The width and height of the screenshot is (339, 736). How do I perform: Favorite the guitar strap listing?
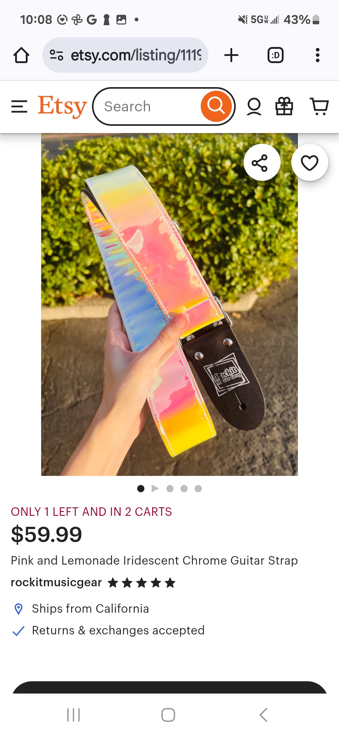point(309,163)
